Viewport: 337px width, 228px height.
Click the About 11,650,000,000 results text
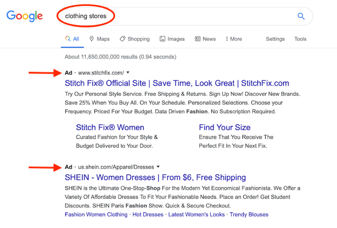tap(121, 57)
